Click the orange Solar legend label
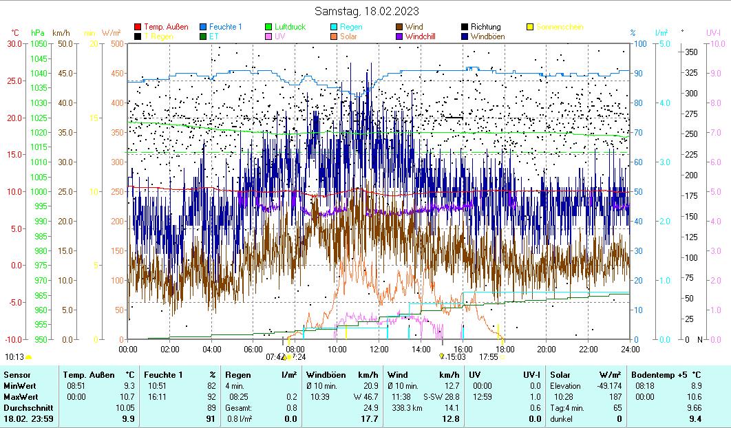Viewport: 731px width, 428px height. pyautogui.click(x=349, y=36)
